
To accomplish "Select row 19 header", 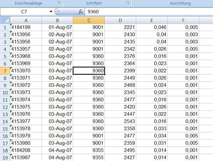I will [x=5, y=158].
